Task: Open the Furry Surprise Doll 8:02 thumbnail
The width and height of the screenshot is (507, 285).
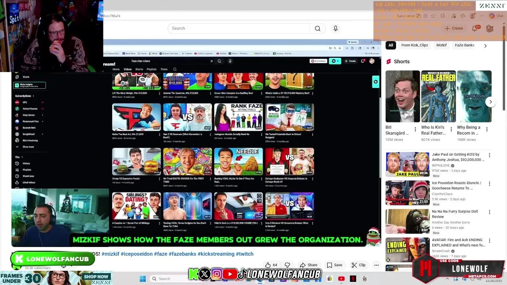Action: click(x=408, y=221)
